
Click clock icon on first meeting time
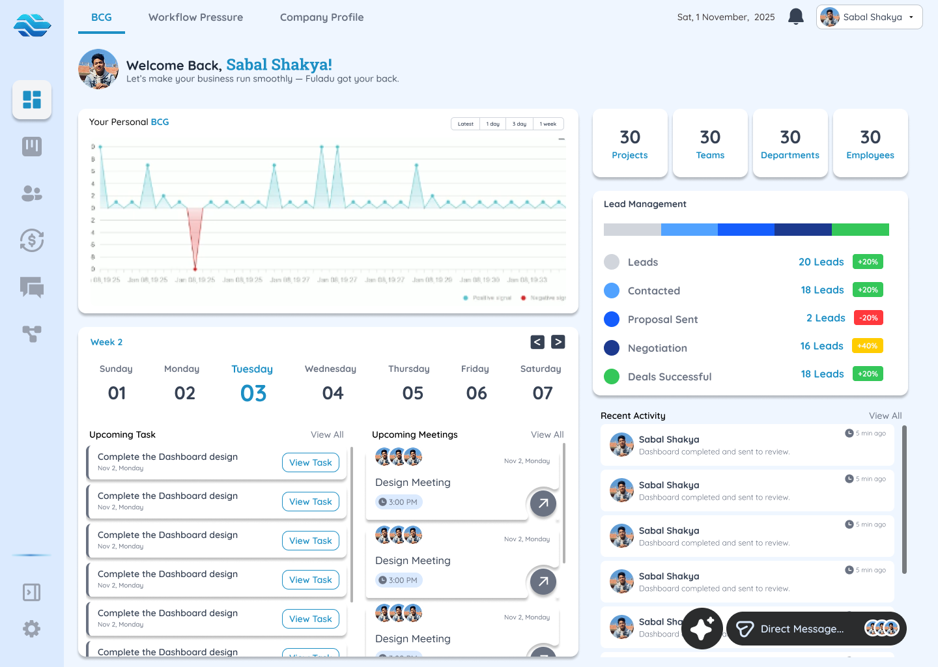point(383,502)
